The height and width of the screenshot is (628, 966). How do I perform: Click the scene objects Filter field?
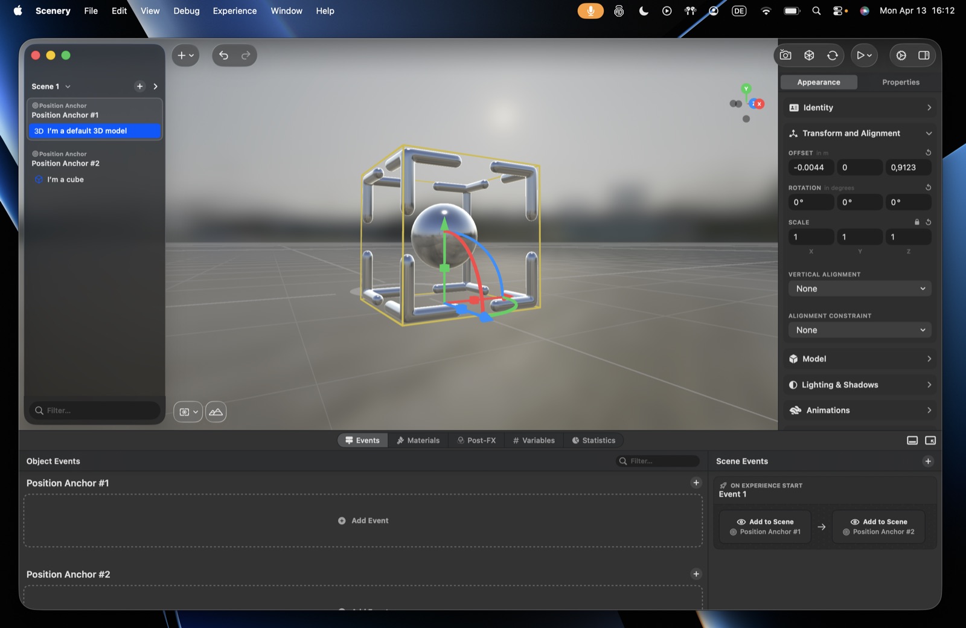click(x=95, y=411)
